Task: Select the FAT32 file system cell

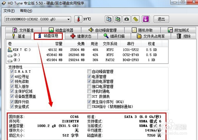Action: click(x=110, y=60)
